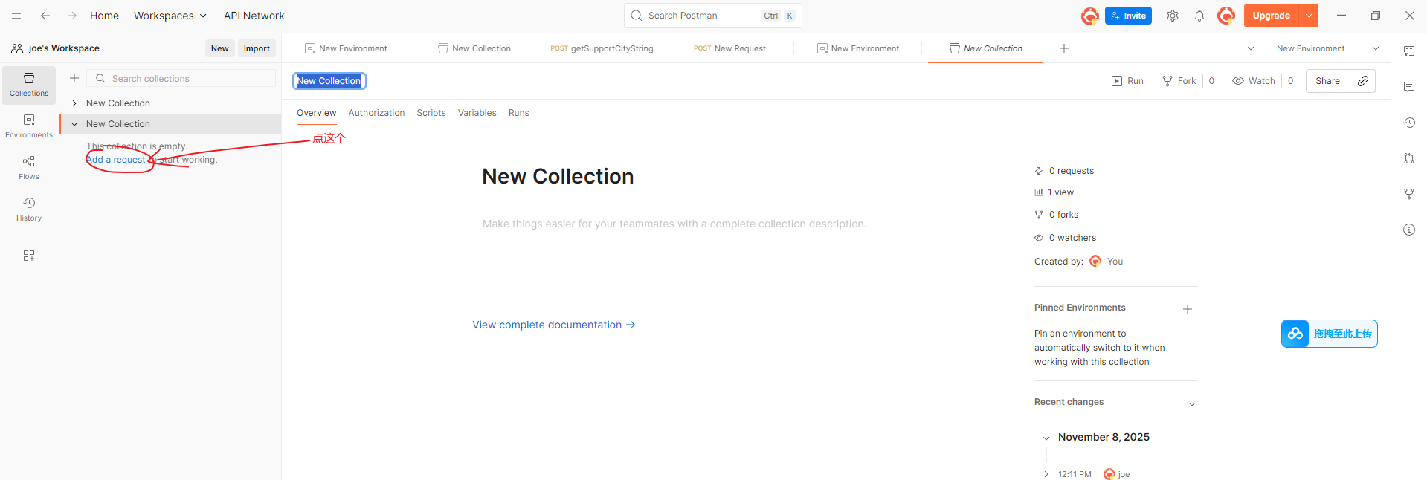1427x480 pixels.
Task: Collapse the second New Collection tree item
Action: pyautogui.click(x=74, y=124)
